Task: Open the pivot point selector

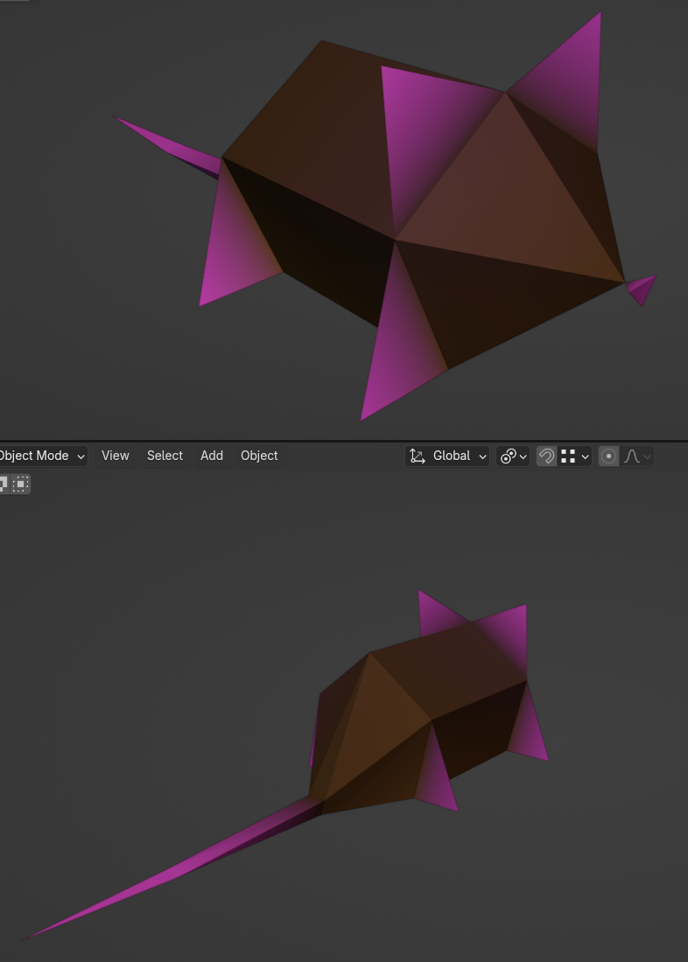Action: [512, 456]
